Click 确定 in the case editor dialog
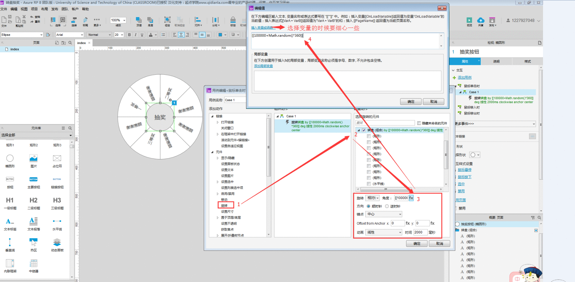575x282 pixels. pos(417,244)
